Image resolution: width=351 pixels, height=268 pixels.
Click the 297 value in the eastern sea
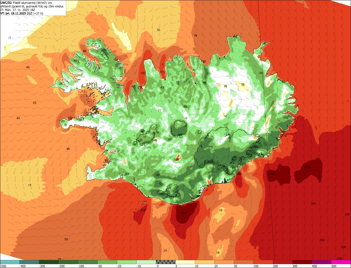point(314,204)
